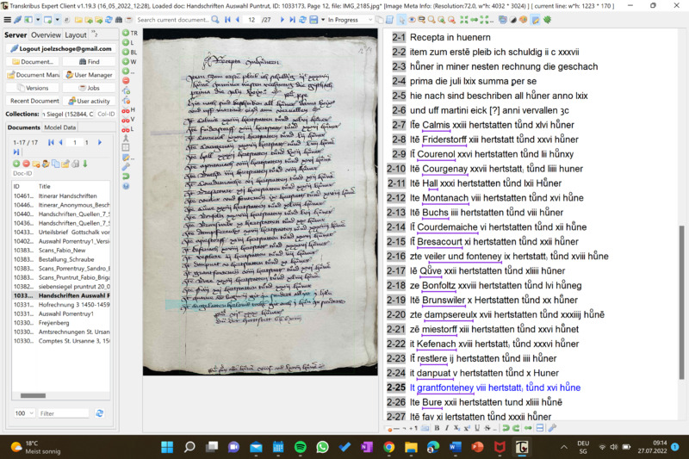Viewport: 689px width, 459px height.
Task: Open the Jobs button
Action: click(x=89, y=88)
